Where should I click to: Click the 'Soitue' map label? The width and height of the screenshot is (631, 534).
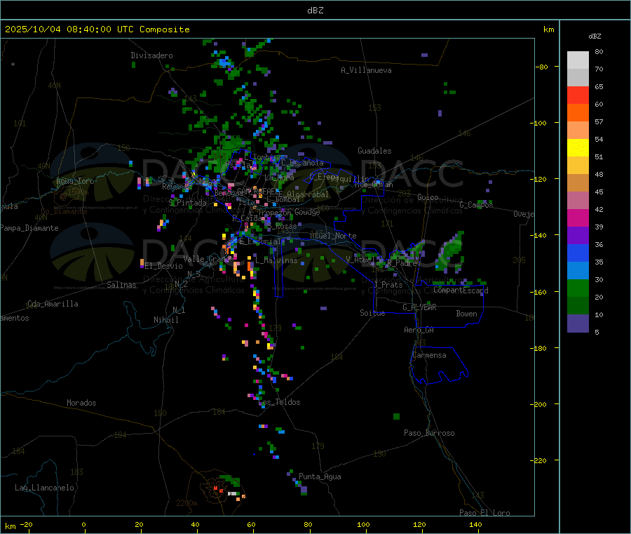pyautogui.click(x=372, y=313)
